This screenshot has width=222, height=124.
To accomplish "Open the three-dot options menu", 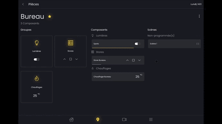I will (199, 16).
